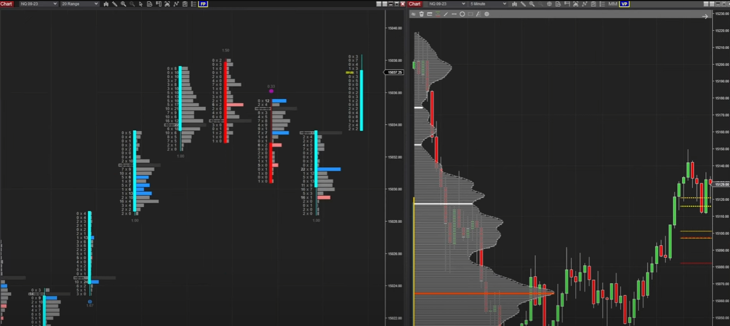Select the ruler tool in drawing toolbar
This screenshot has width=730, height=326.
coord(429,14)
